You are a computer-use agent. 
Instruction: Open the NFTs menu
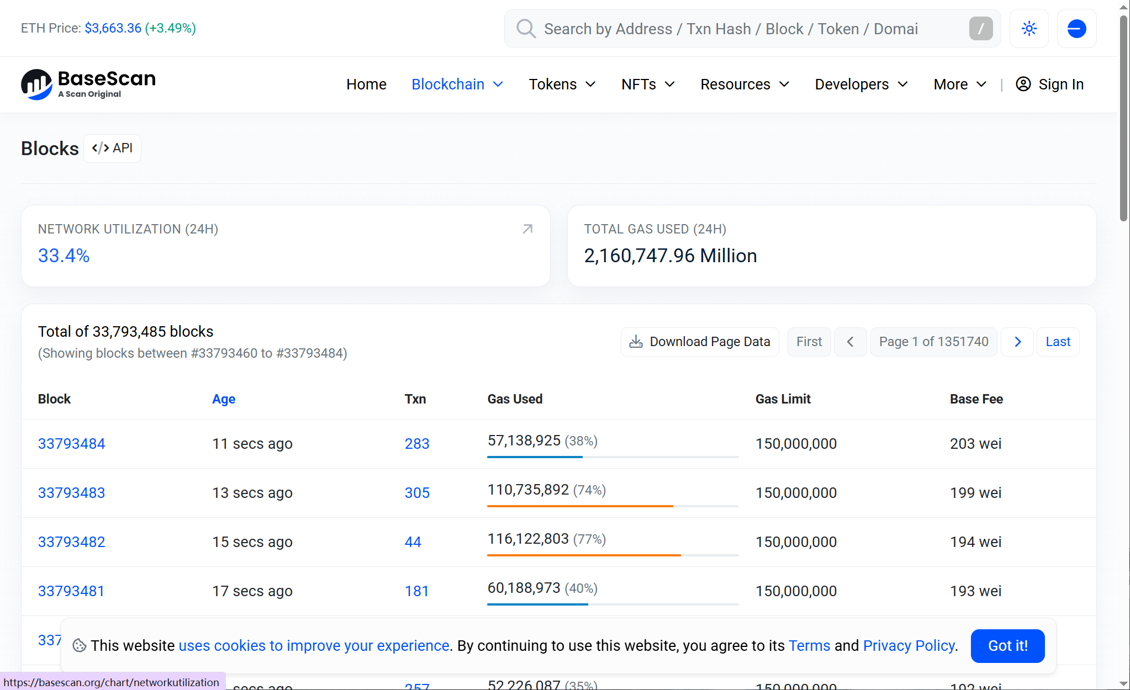(648, 84)
